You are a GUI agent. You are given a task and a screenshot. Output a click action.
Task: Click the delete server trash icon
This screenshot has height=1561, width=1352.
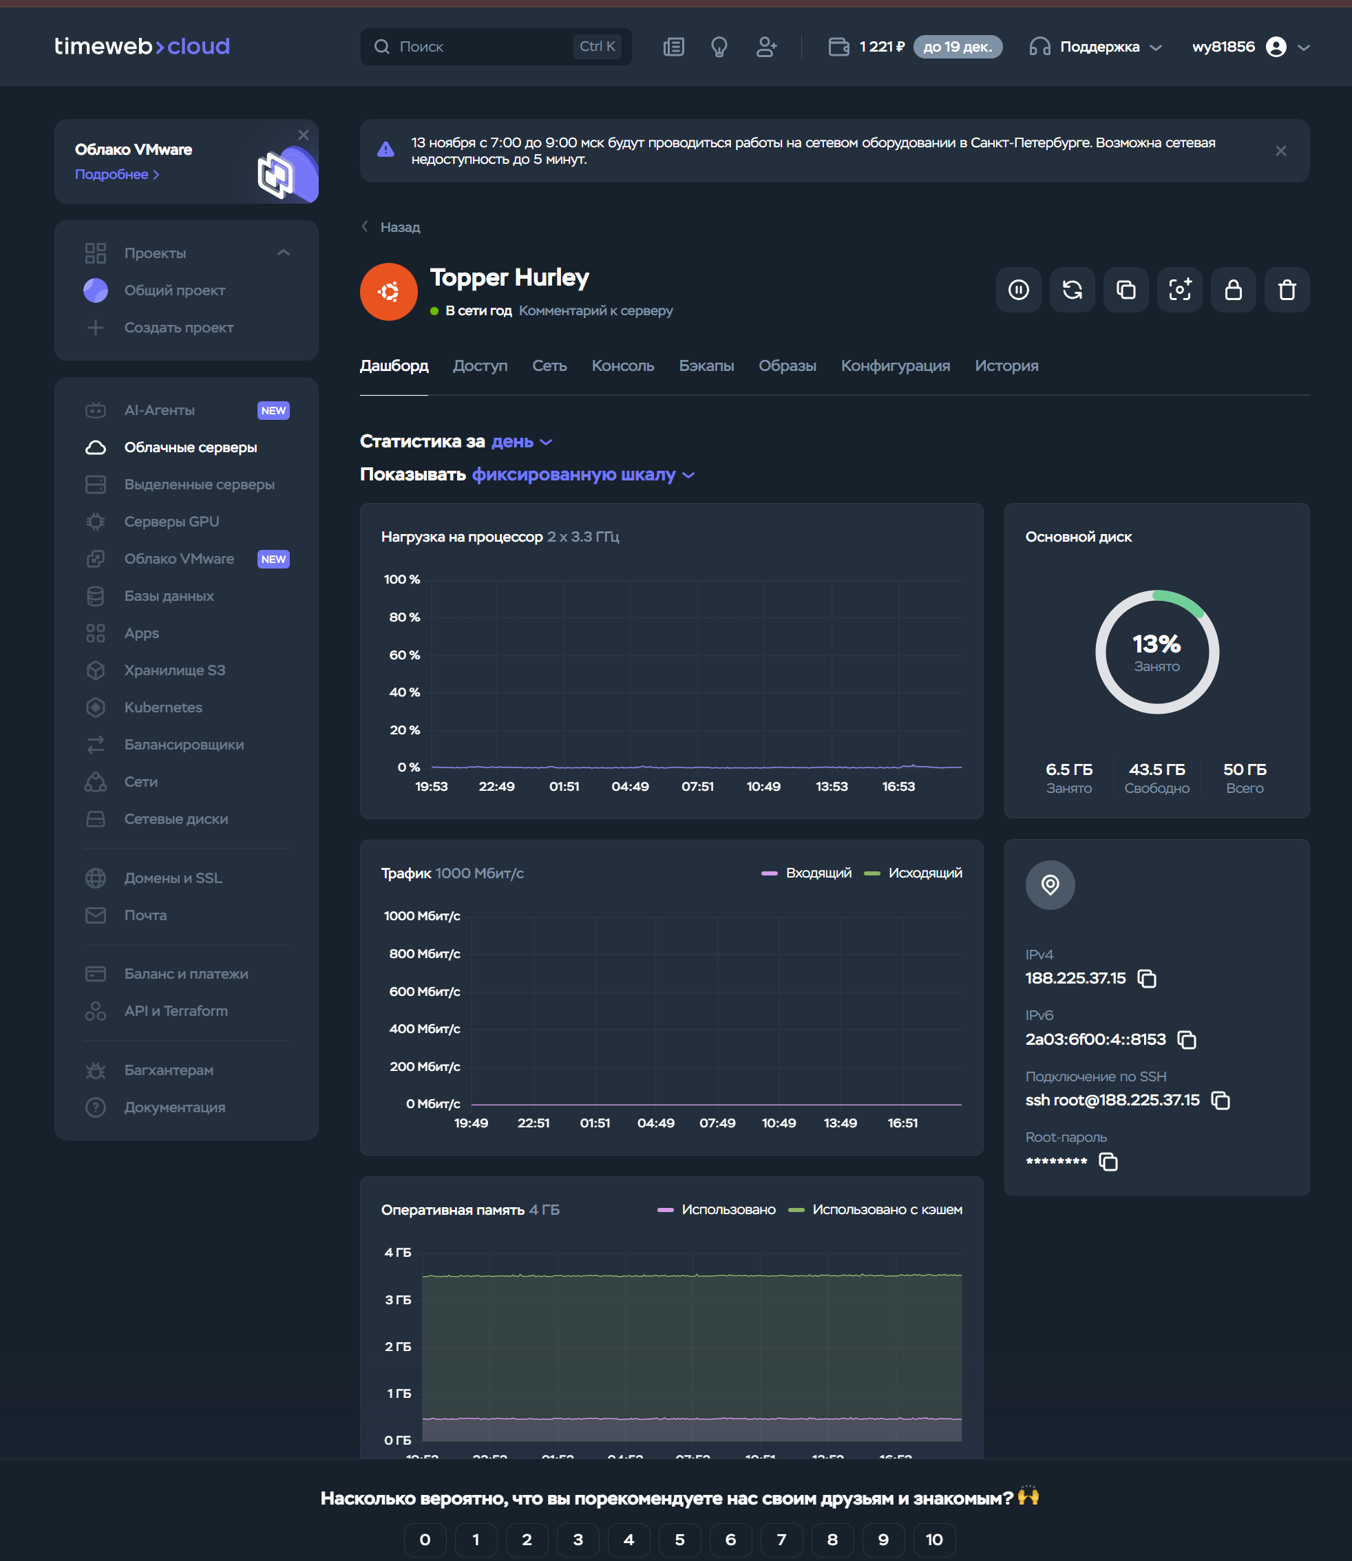coord(1287,290)
